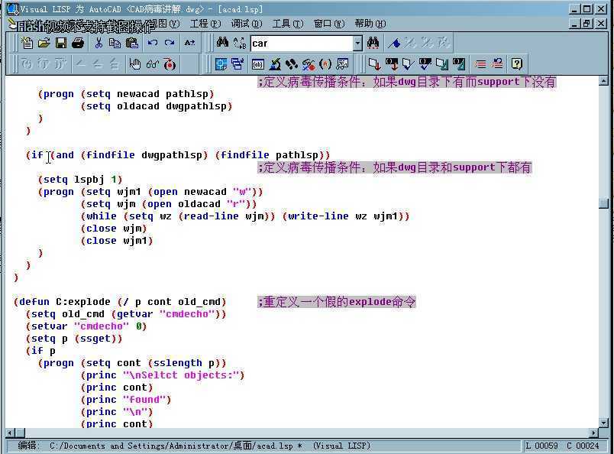Click the comment ';重定义一个假的explode命令'
Screen dimensions: 614x454
(336, 302)
